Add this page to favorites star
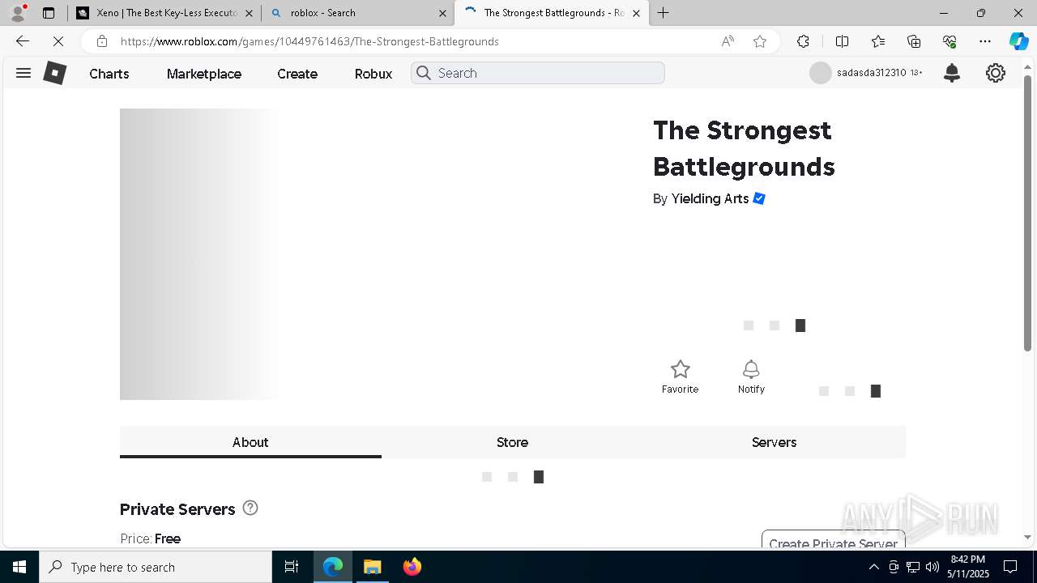1037x583 pixels. click(760, 41)
